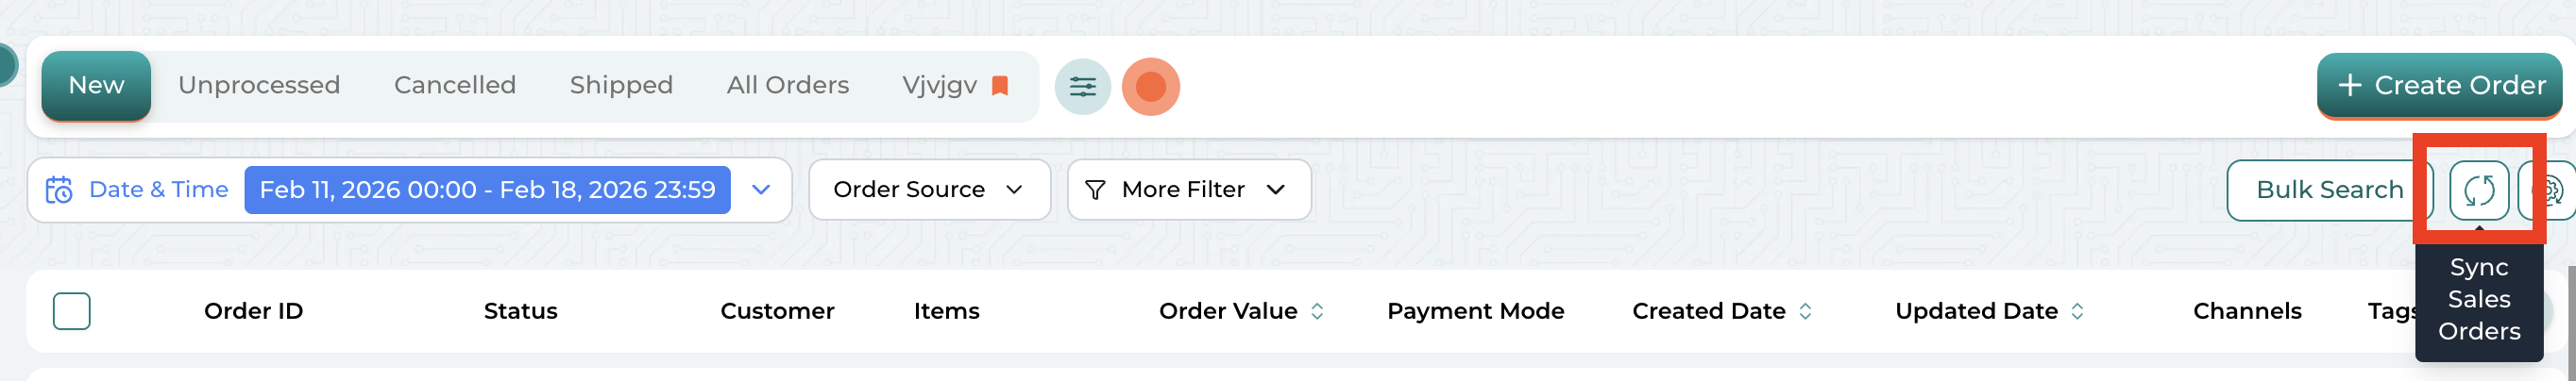
Task: Open the All Orders tab
Action: pyautogui.click(x=787, y=86)
